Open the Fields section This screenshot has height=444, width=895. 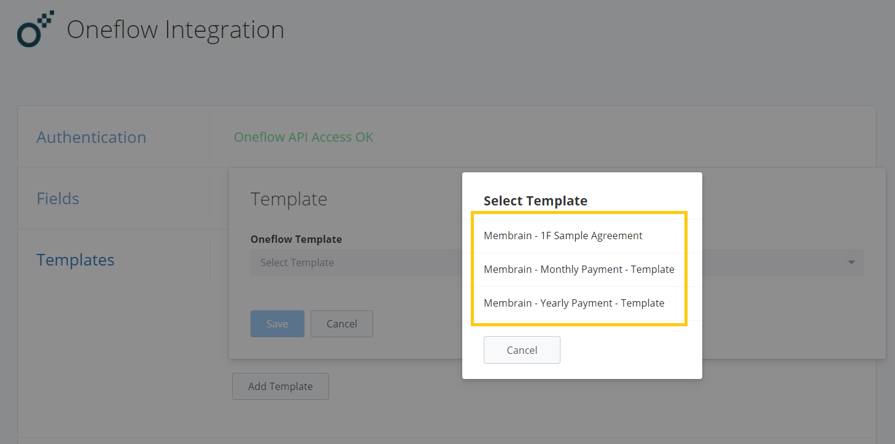coord(58,198)
